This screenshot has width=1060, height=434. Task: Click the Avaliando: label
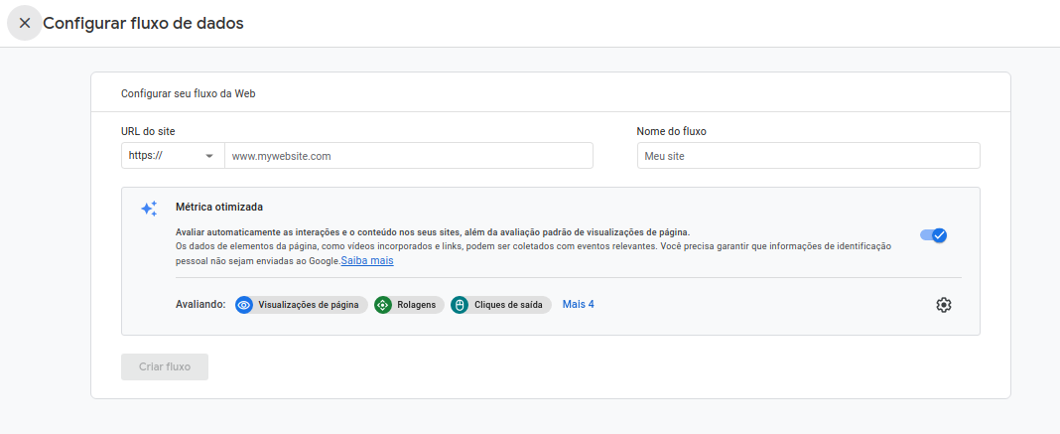coord(200,305)
